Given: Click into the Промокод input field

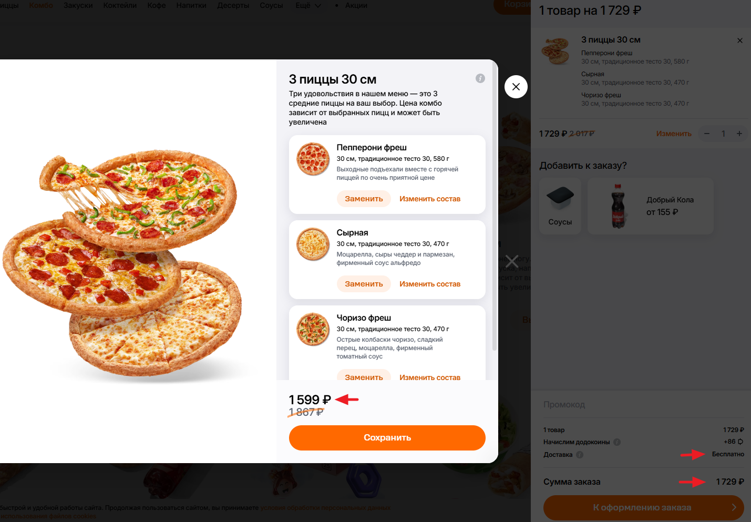Looking at the screenshot, I should (x=641, y=405).
